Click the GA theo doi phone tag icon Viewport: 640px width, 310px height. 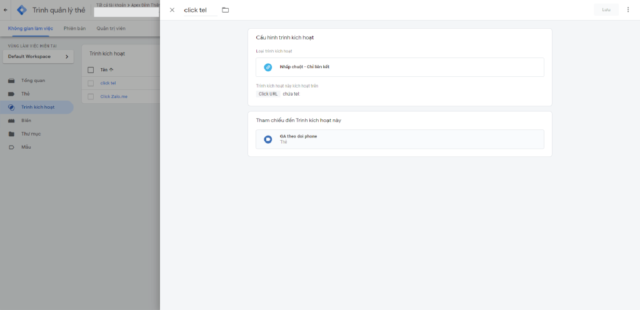[x=268, y=139]
